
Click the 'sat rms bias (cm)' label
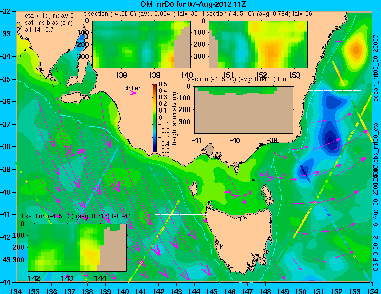pos(49,23)
